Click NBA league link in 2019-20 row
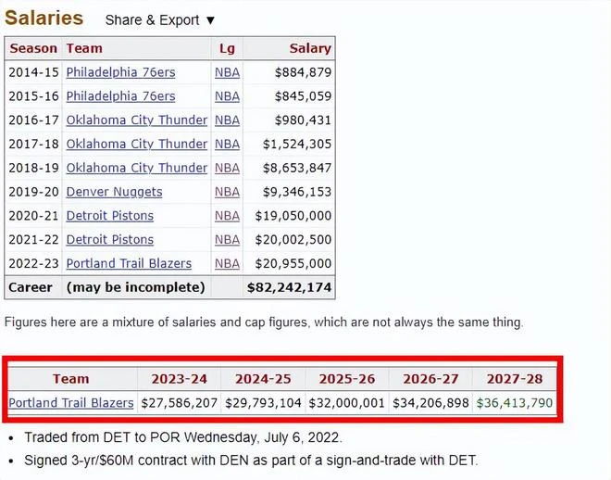Image resolution: width=611 pixels, height=480 pixels. 227,192
